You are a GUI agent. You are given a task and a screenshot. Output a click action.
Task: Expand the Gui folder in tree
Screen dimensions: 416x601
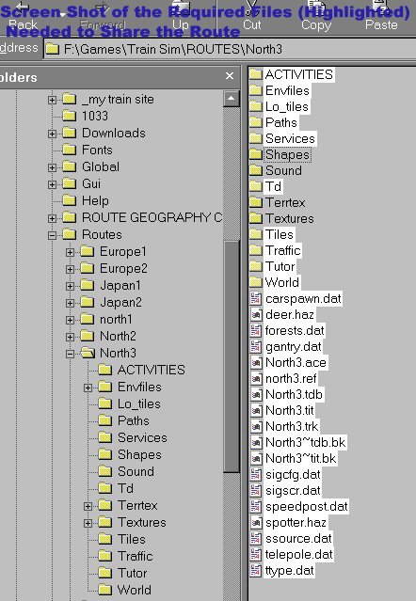coord(52,184)
